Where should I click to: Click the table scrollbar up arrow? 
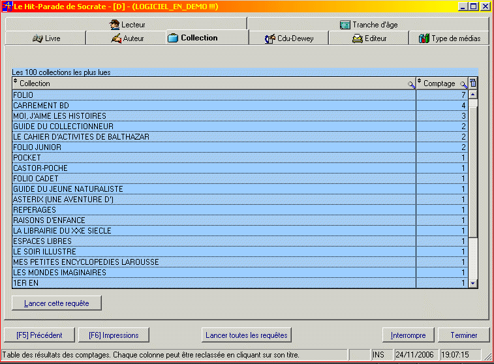pyautogui.click(x=473, y=95)
